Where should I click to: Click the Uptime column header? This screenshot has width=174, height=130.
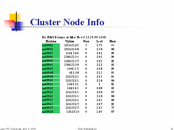(70, 41)
